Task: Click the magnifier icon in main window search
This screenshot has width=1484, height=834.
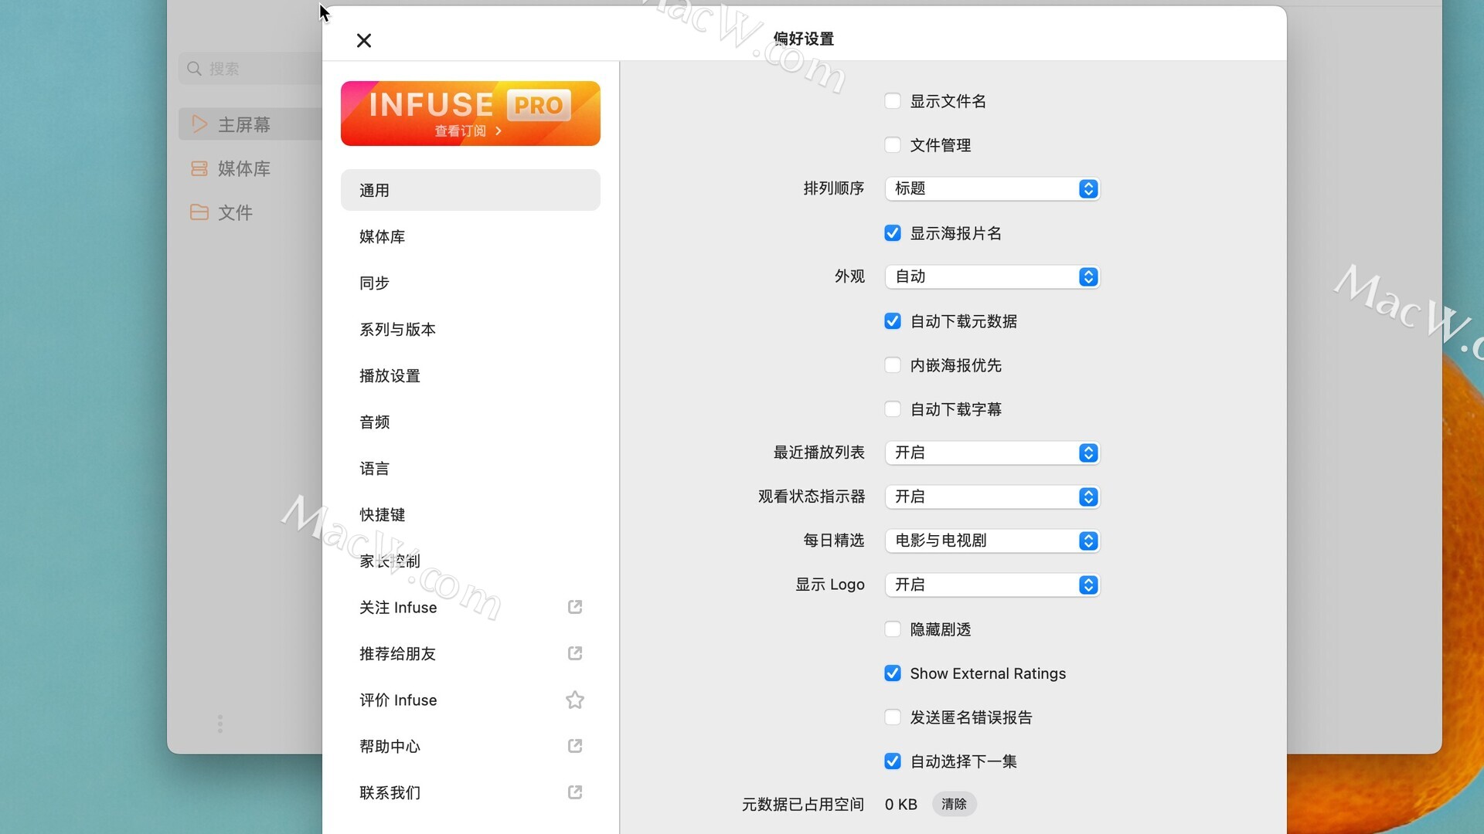Action: (194, 69)
